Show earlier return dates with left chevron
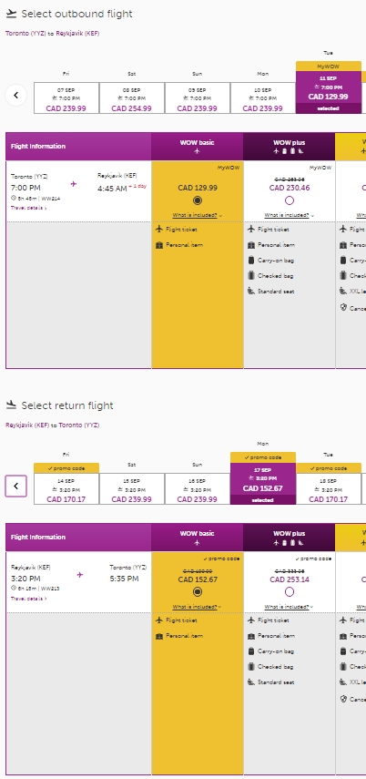Viewport: 366px width, 779px height. coord(15,486)
